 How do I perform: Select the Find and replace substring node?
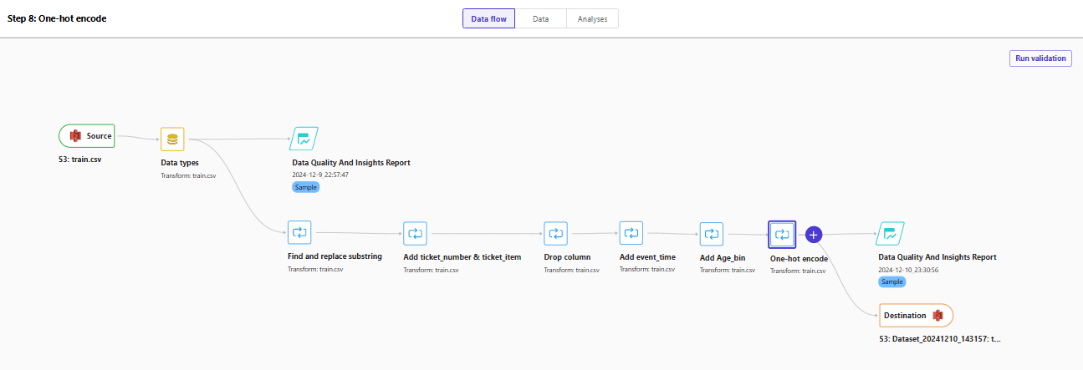coord(299,233)
